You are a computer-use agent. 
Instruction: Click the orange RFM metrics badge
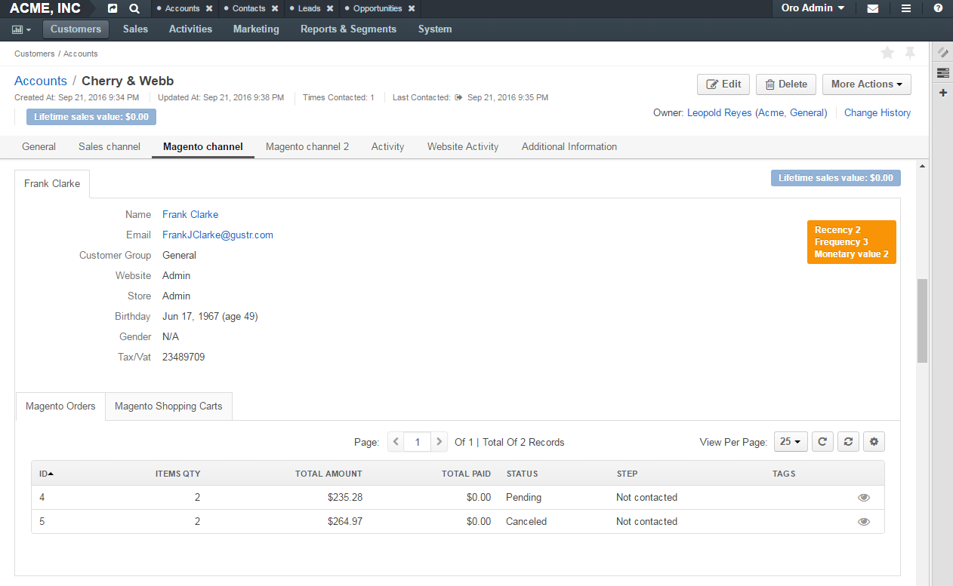tap(851, 242)
